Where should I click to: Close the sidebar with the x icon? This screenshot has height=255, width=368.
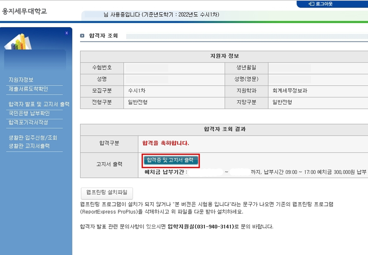tap(66, 33)
